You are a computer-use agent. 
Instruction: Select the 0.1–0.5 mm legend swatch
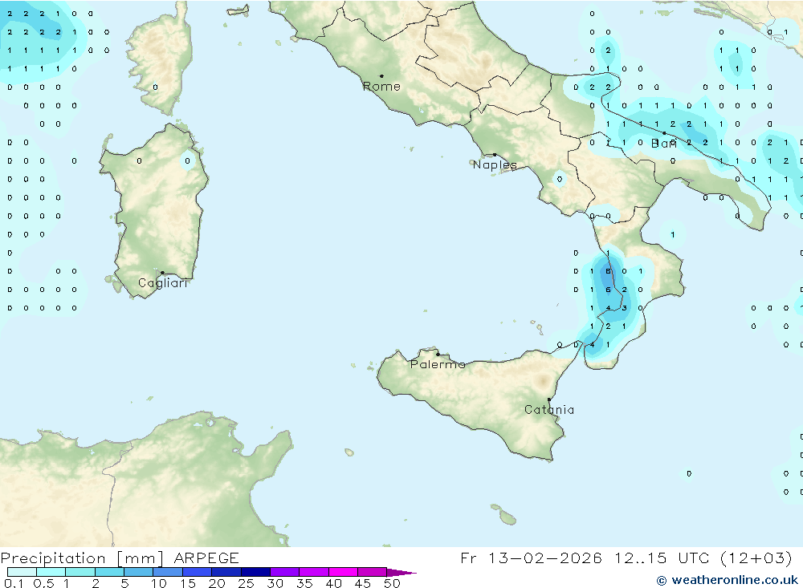coord(22,573)
